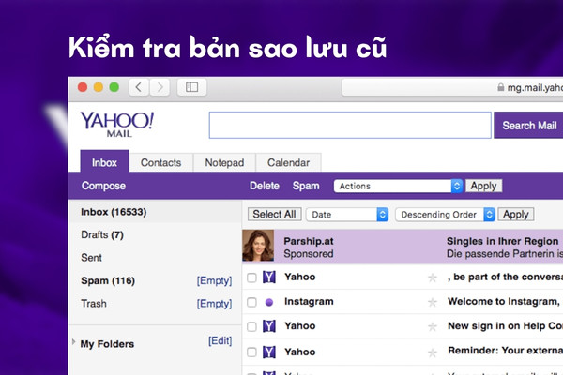Click Delete in the purple toolbar
The image size is (563, 375).
click(265, 186)
